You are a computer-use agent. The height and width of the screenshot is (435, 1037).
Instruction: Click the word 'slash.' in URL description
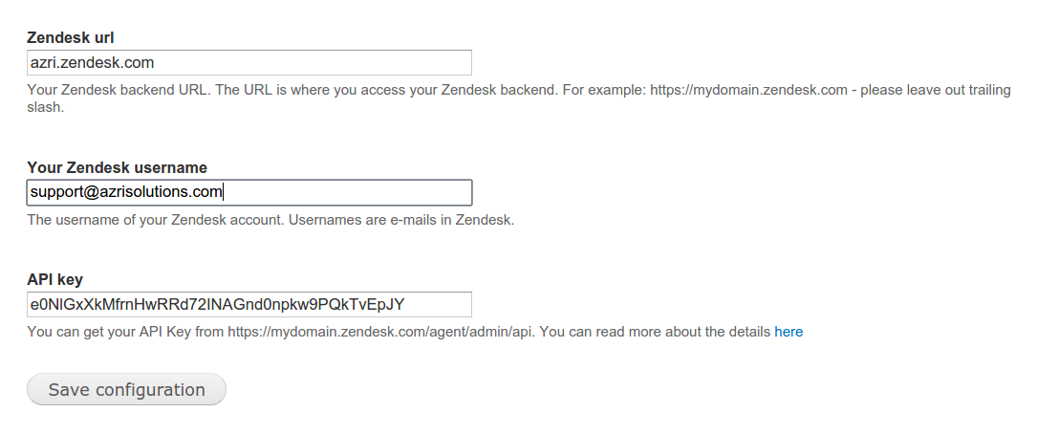pyautogui.click(x=46, y=107)
